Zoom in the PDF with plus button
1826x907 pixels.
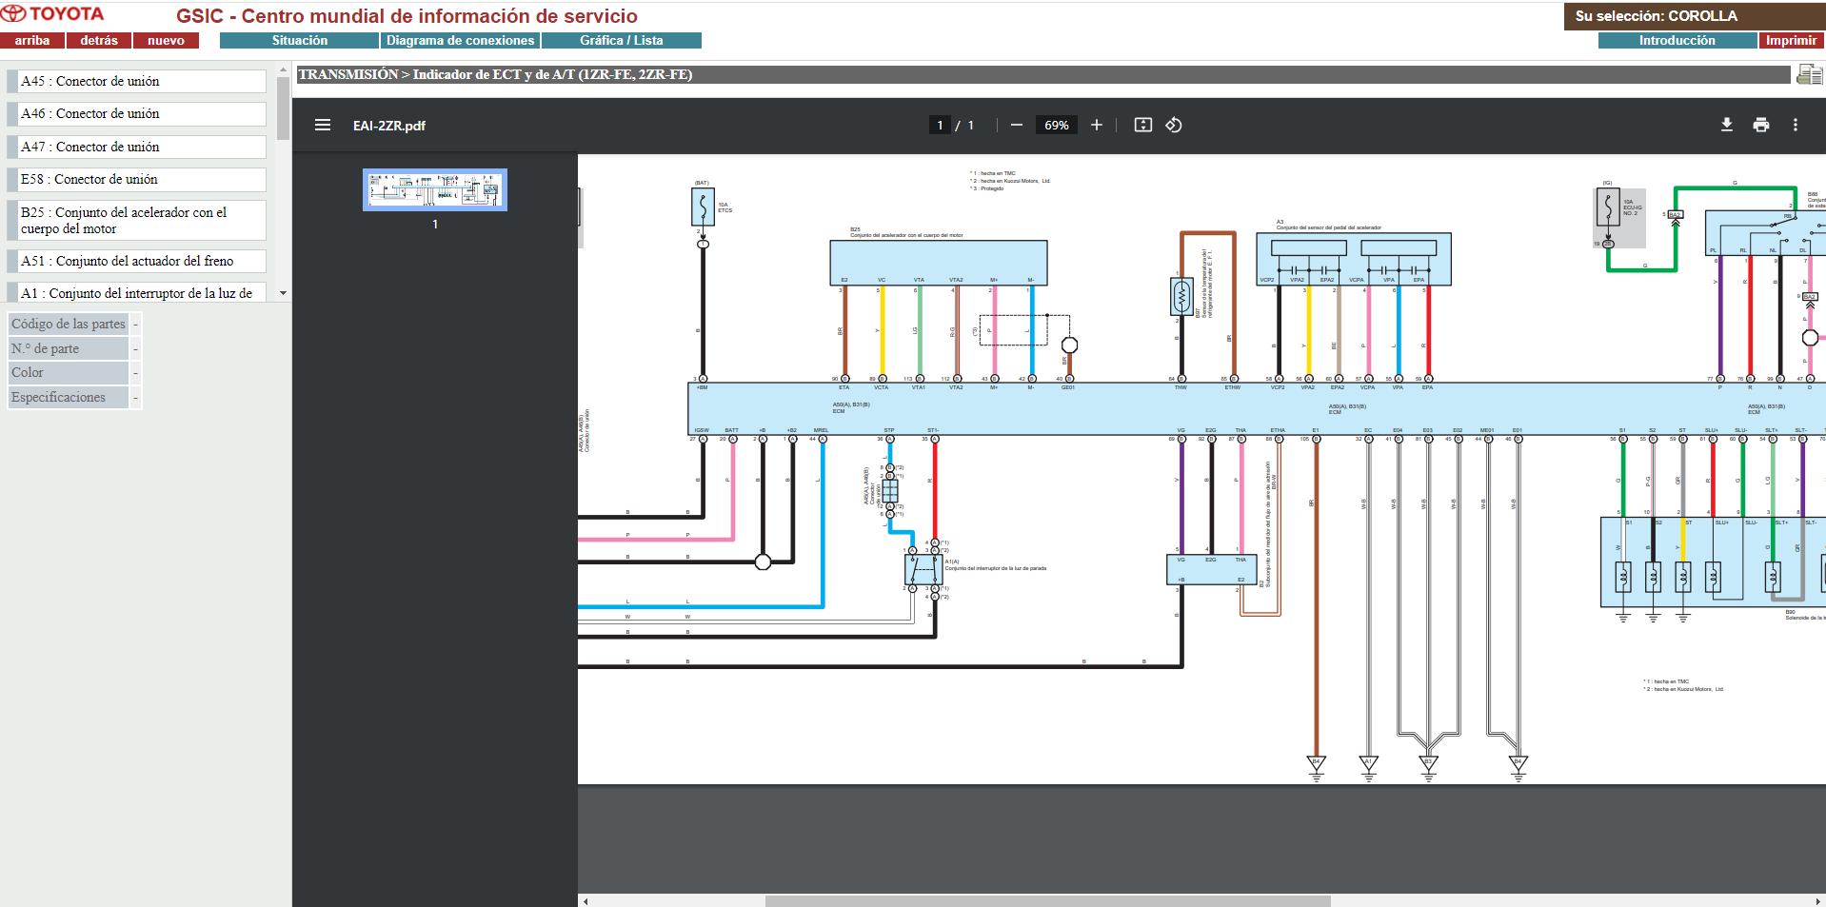(1097, 125)
